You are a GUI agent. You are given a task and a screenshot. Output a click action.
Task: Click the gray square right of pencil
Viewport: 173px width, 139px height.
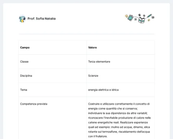pos(153,17)
